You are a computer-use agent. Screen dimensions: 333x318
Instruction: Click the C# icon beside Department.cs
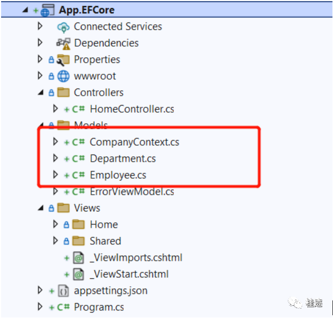tap(78, 158)
